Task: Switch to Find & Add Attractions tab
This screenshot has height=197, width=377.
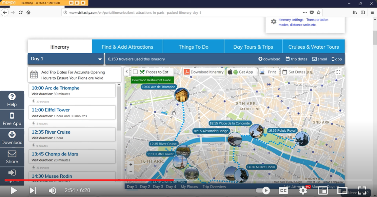Action: 127,47
